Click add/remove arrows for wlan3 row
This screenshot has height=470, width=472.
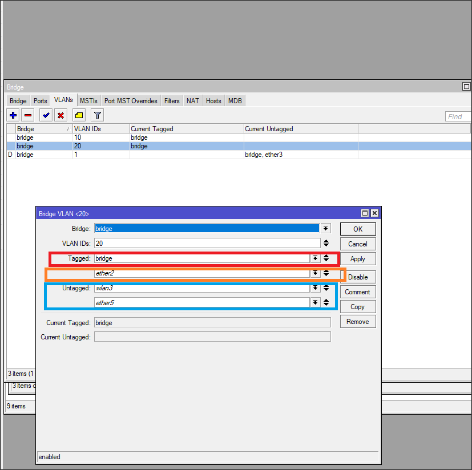(326, 288)
